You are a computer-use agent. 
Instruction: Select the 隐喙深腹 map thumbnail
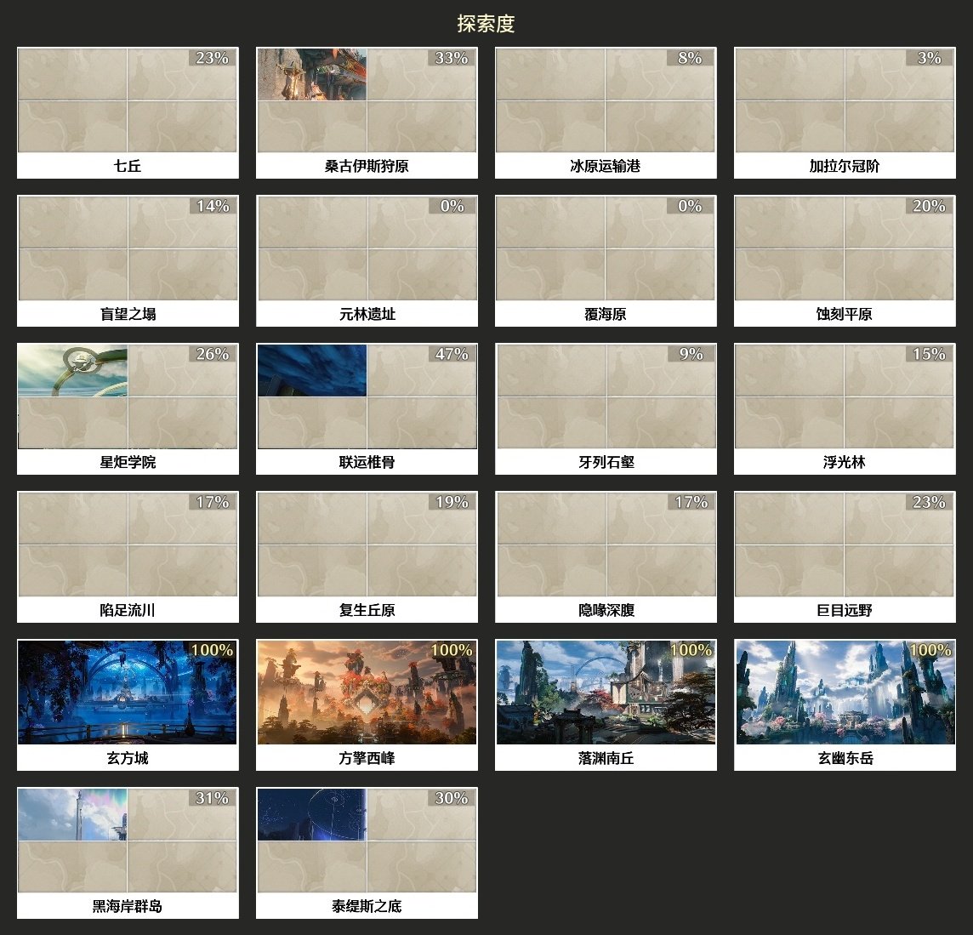click(606, 544)
